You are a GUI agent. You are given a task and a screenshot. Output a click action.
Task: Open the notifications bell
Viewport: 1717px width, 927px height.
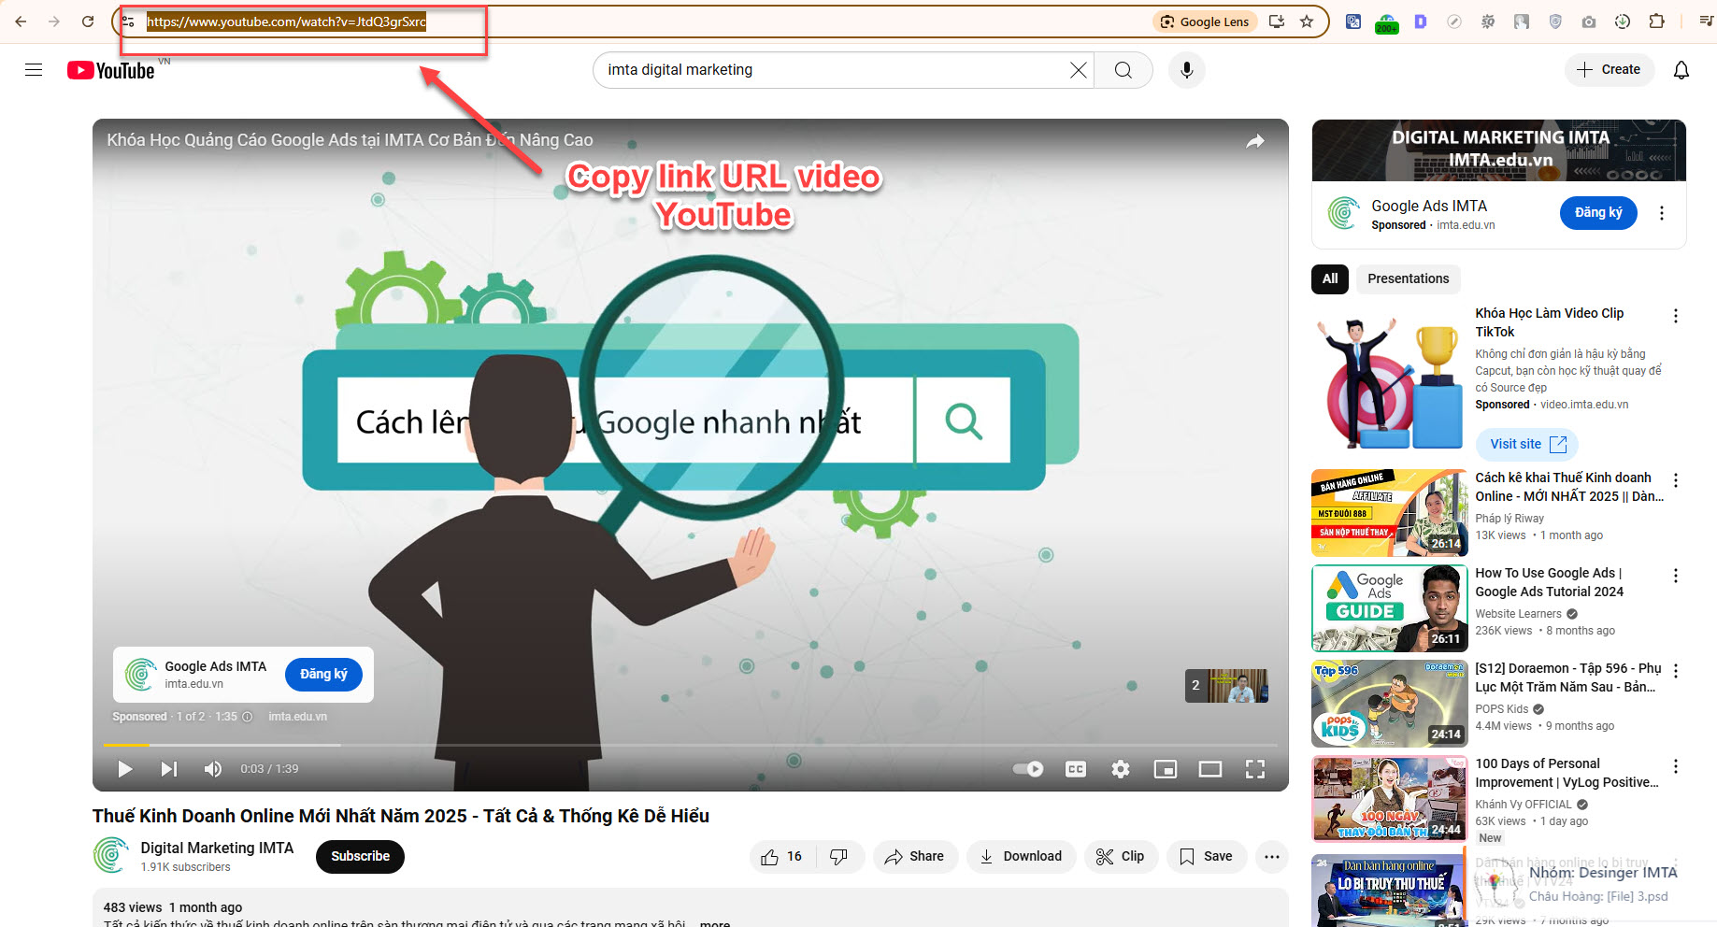click(1681, 70)
